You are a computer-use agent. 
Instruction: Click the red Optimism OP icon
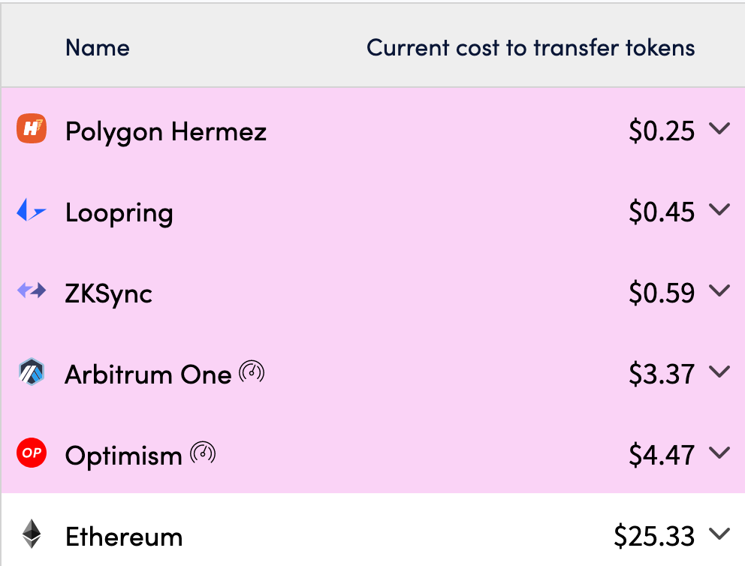coord(32,453)
